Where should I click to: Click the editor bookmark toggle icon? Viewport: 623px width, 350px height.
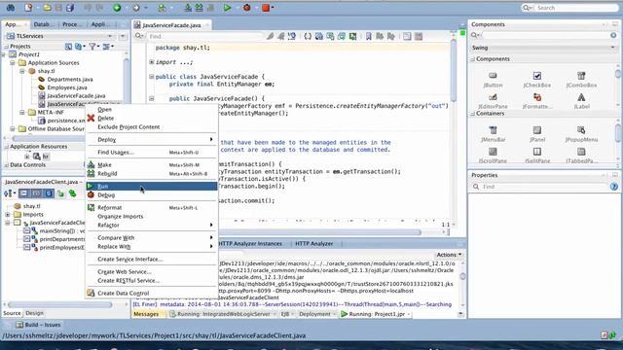[368, 37]
